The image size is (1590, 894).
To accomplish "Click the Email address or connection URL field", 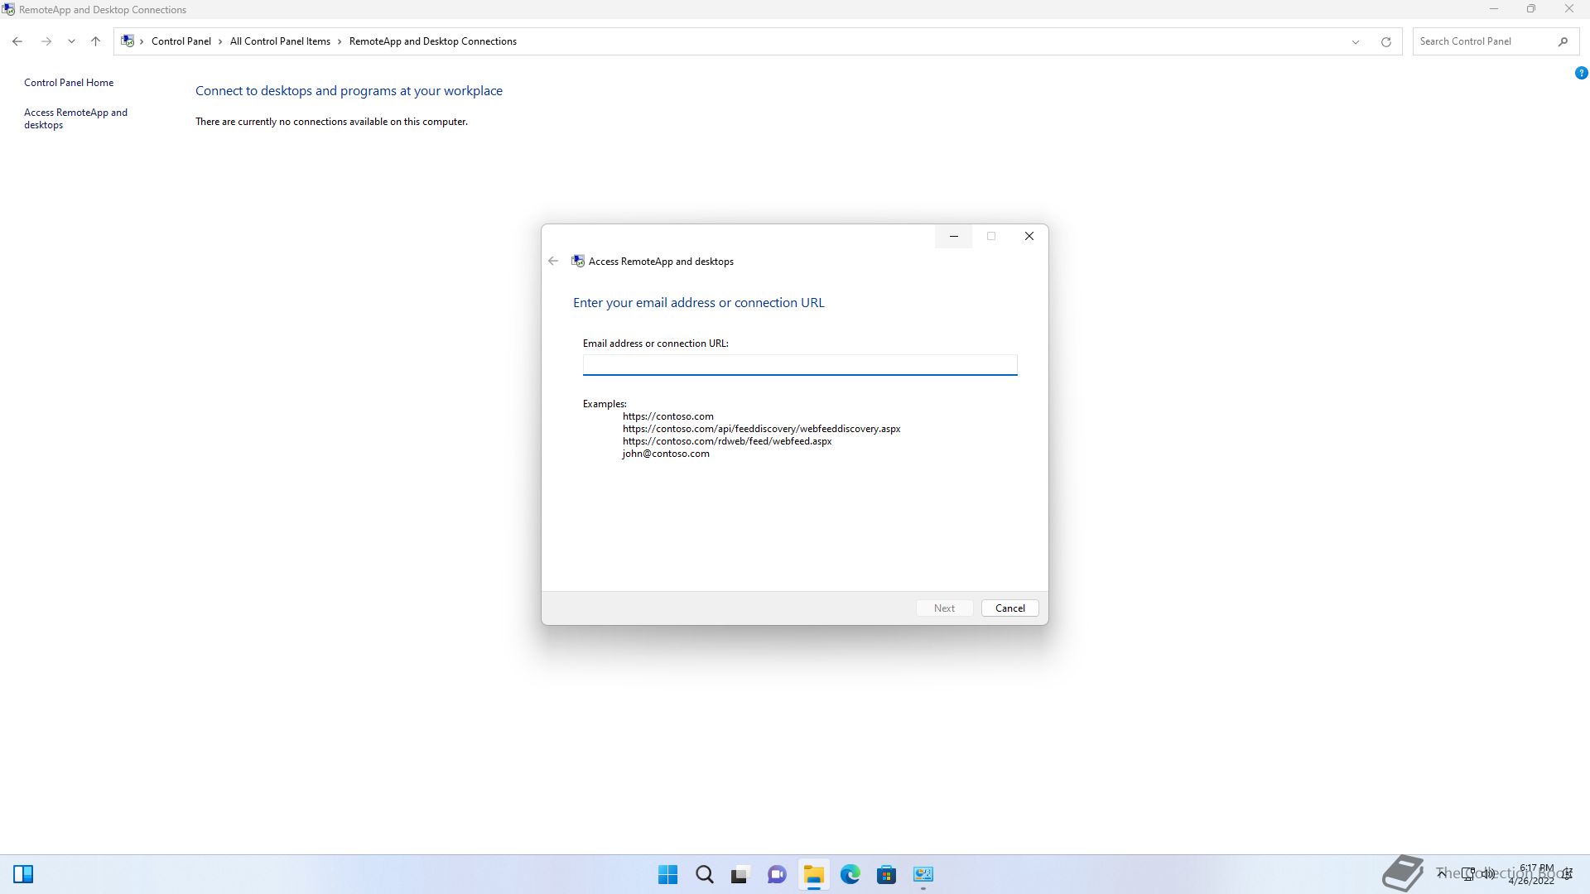I will [x=799, y=364].
